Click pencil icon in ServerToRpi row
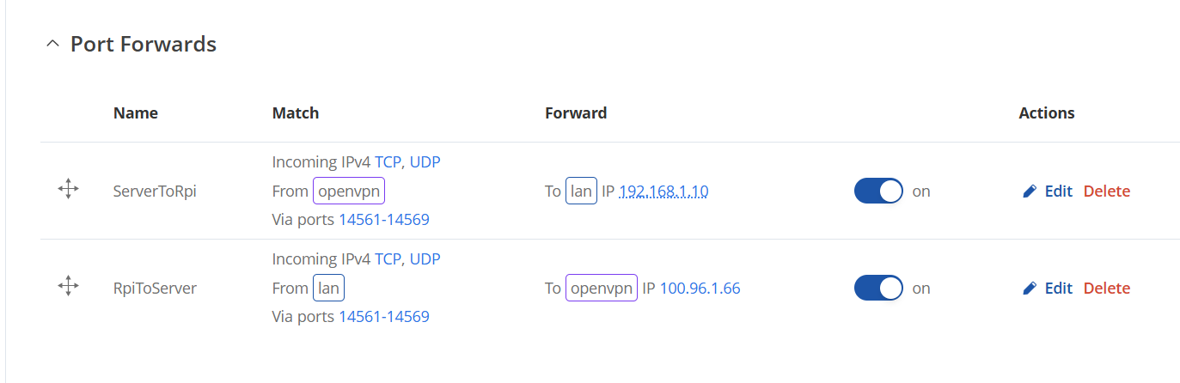Screen dimensions: 1180x383 coord(1030,191)
